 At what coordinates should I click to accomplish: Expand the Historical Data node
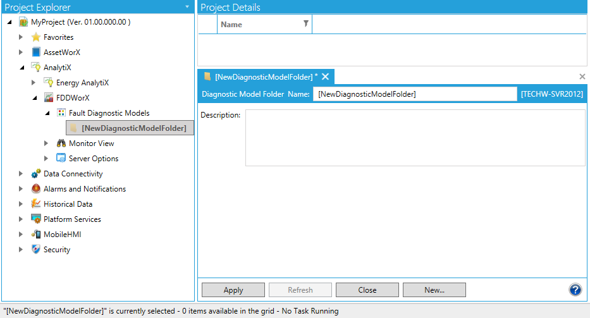21,204
